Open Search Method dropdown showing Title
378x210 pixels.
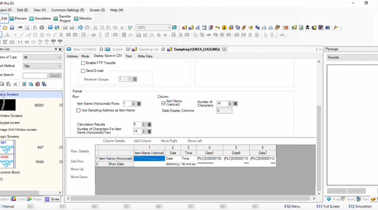pyautogui.click(x=42, y=66)
